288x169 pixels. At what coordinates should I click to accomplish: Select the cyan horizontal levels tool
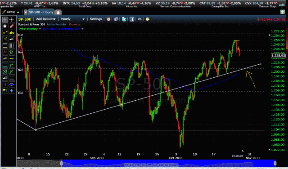point(5,65)
